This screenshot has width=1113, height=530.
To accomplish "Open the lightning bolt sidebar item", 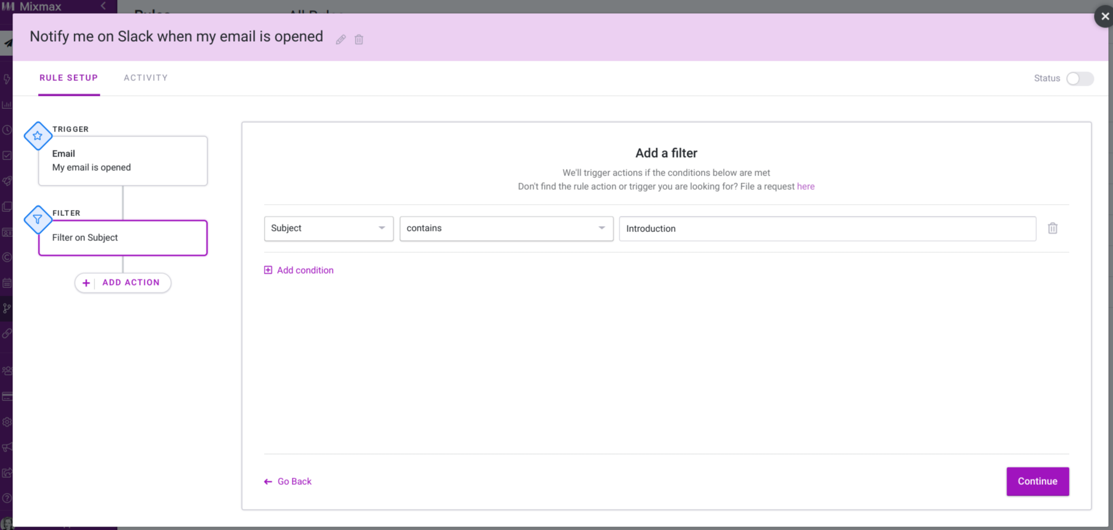I will pyautogui.click(x=7, y=79).
